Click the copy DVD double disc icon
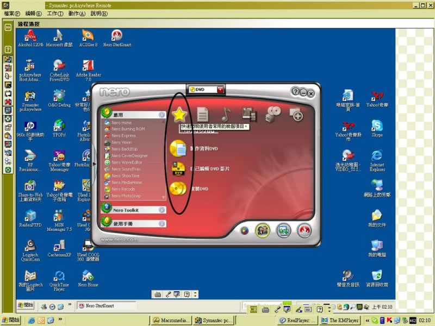 point(178,189)
